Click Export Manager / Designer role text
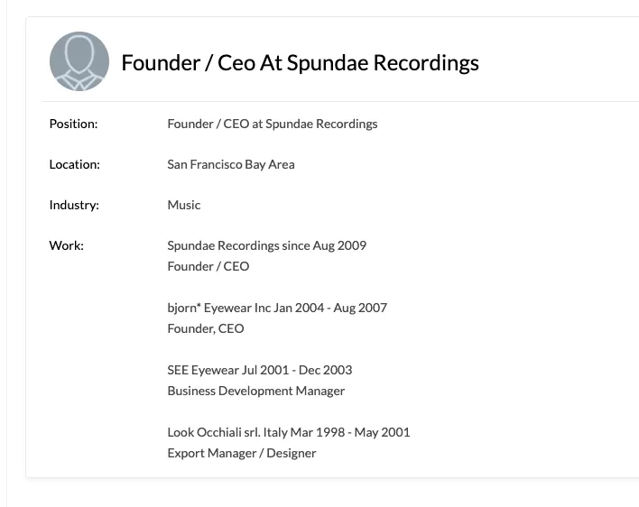The image size is (639, 507). [242, 453]
